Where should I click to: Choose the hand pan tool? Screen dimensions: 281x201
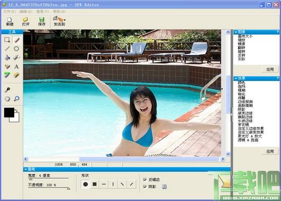click(7, 98)
